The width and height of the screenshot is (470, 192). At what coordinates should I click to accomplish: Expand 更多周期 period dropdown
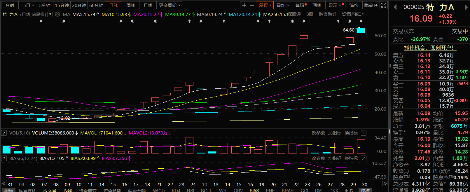(x=170, y=5)
